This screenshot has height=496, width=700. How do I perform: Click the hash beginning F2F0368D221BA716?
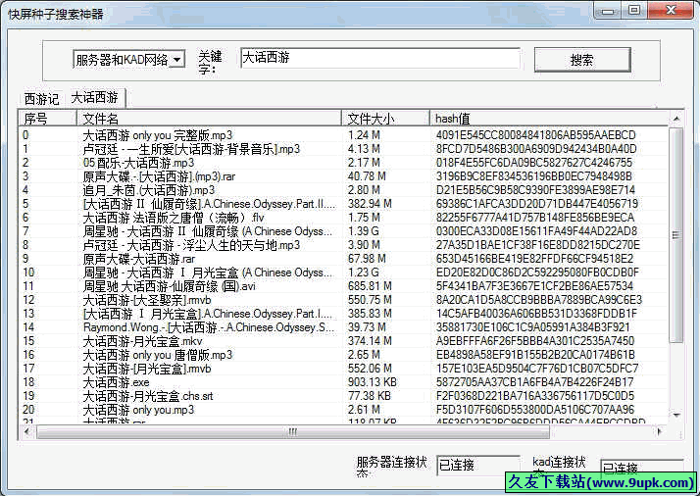click(535, 396)
